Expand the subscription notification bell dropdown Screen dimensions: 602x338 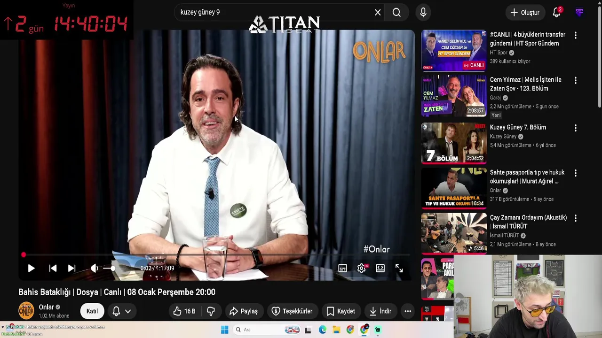[x=121, y=311]
